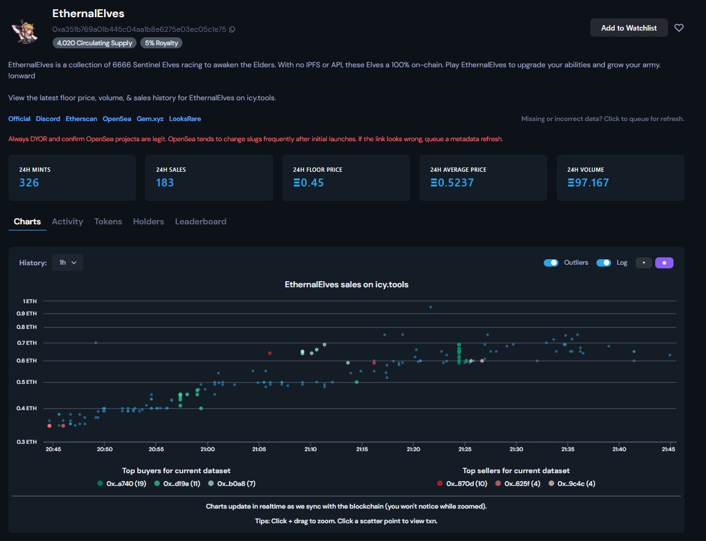Toggle the Outliers switch
Screen dimensions: 706x541
click(x=550, y=262)
